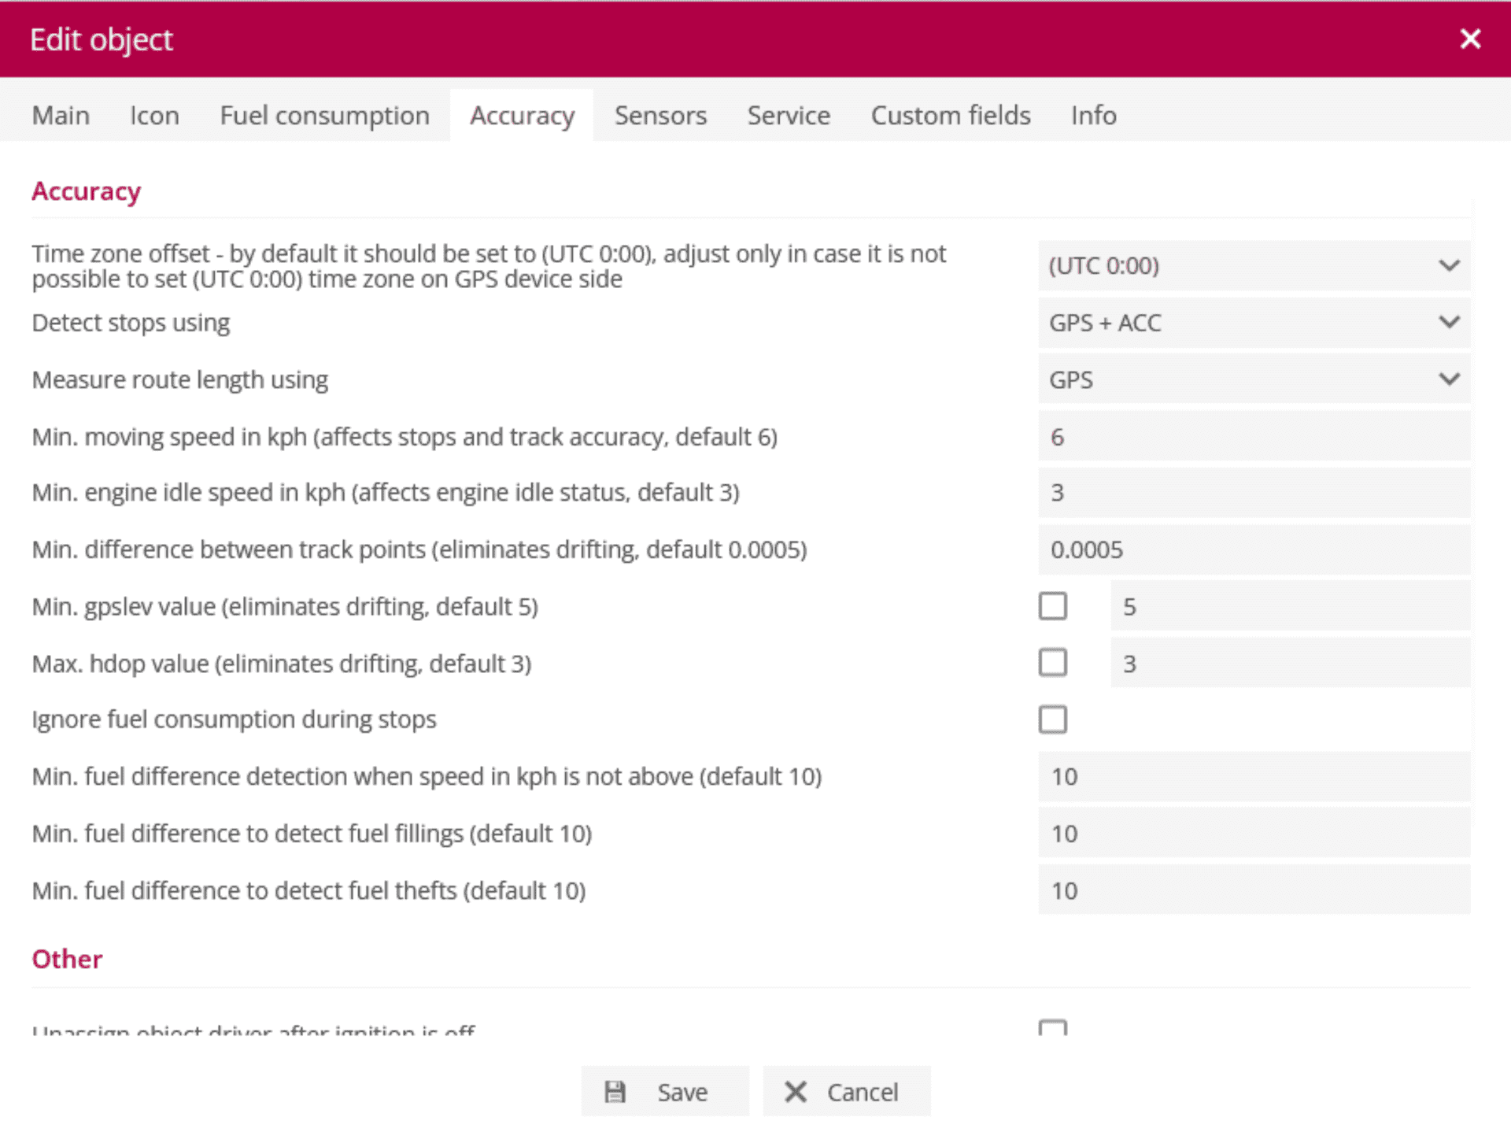Expand the Detect stops using dropdown
This screenshot has height=1143, width=1511.
(1253, 323)
